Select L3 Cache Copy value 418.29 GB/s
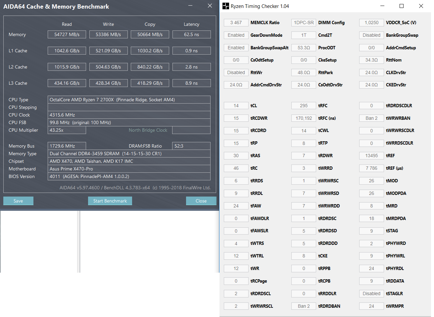This screenshot has height=317, width=434. click(x=150, y=83)
